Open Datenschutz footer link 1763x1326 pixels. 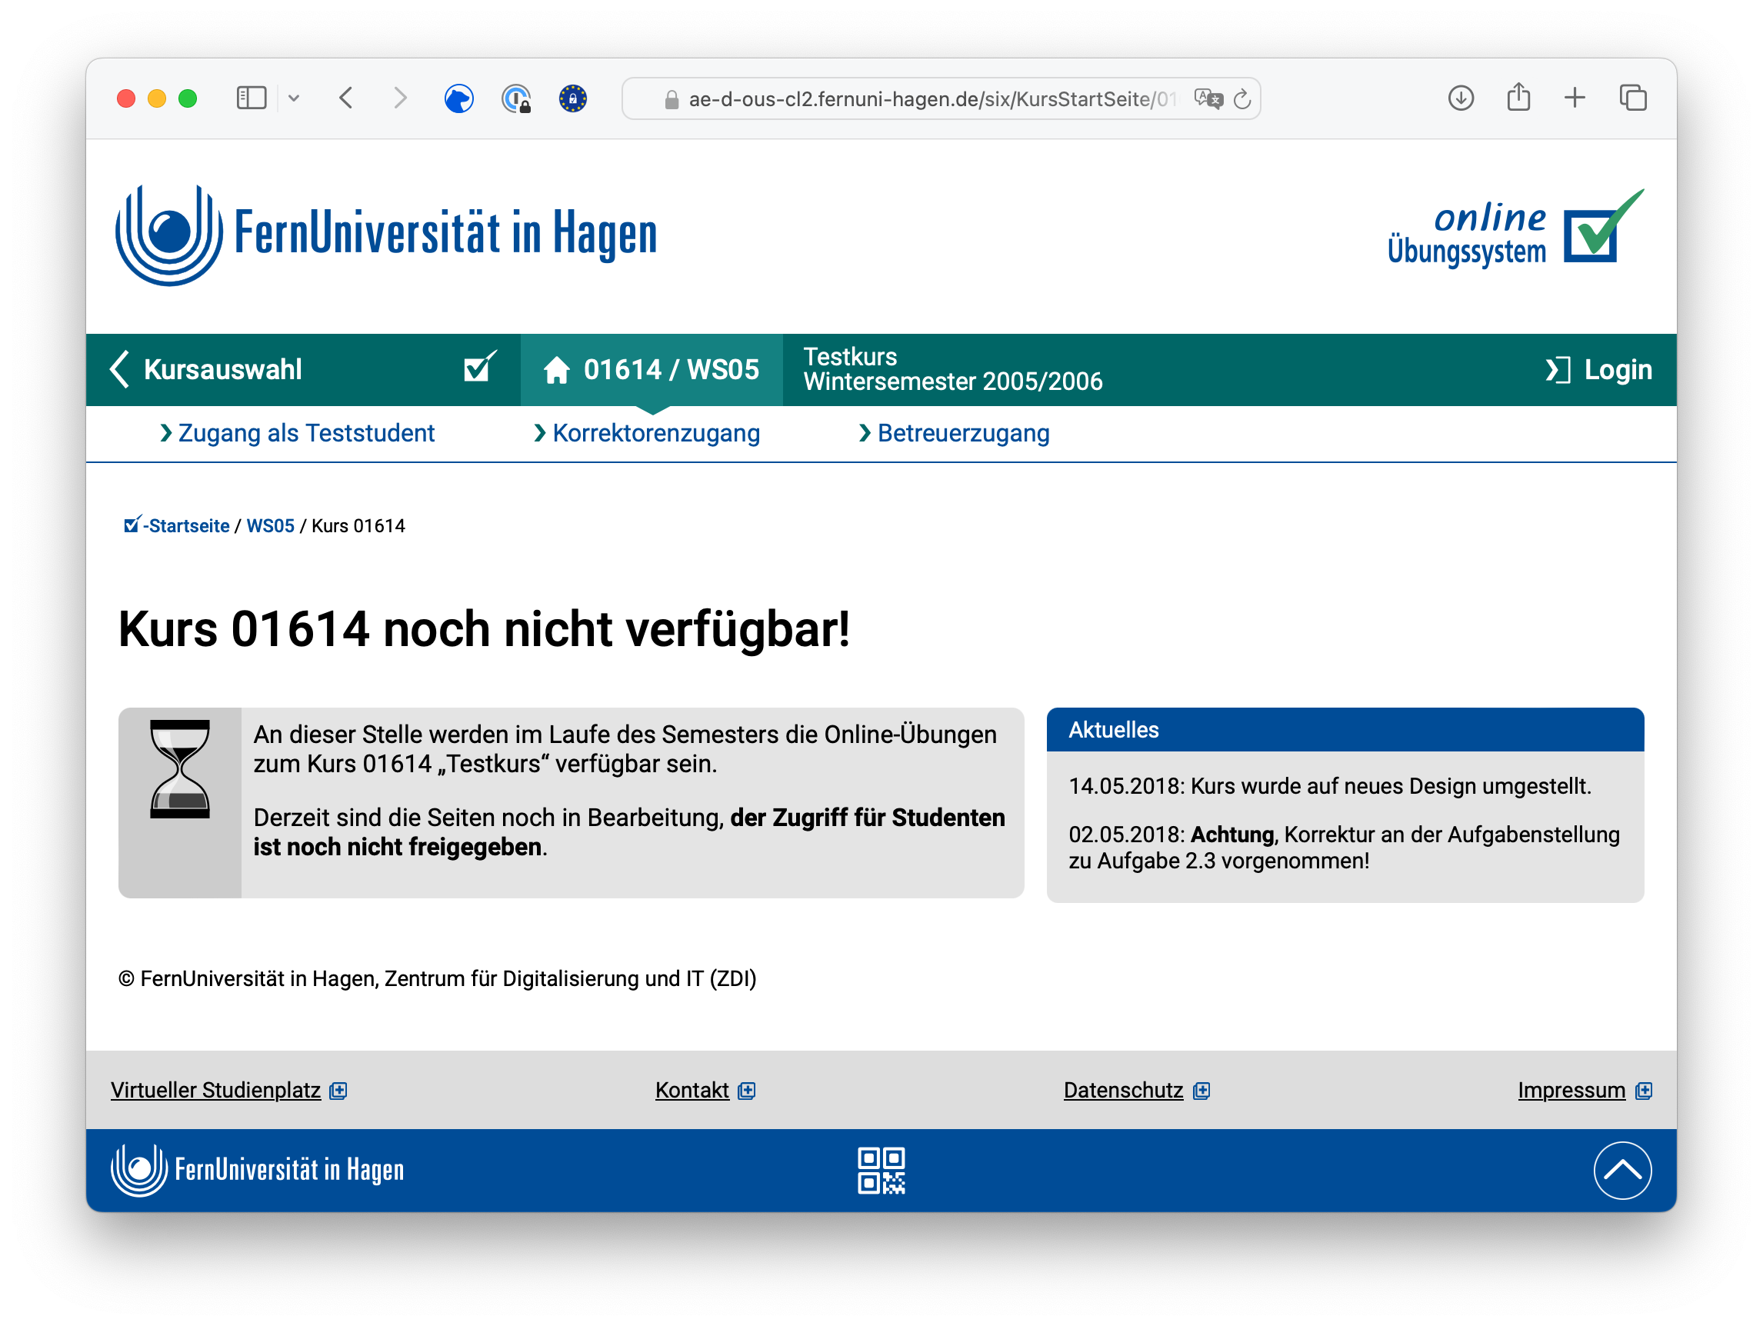click(1123, 1089)
